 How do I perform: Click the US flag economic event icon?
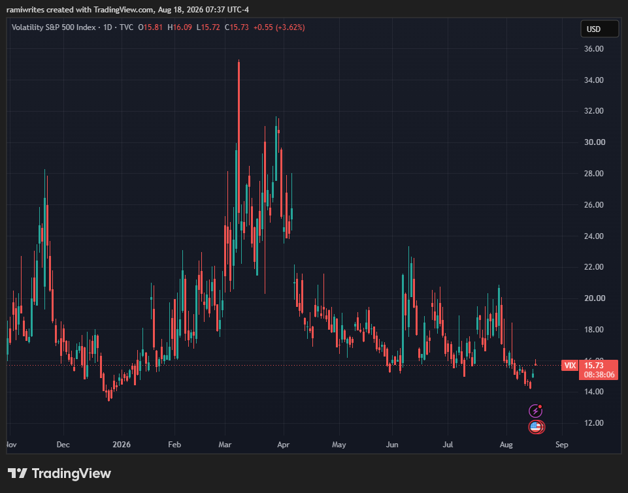[x=536, y=427]
